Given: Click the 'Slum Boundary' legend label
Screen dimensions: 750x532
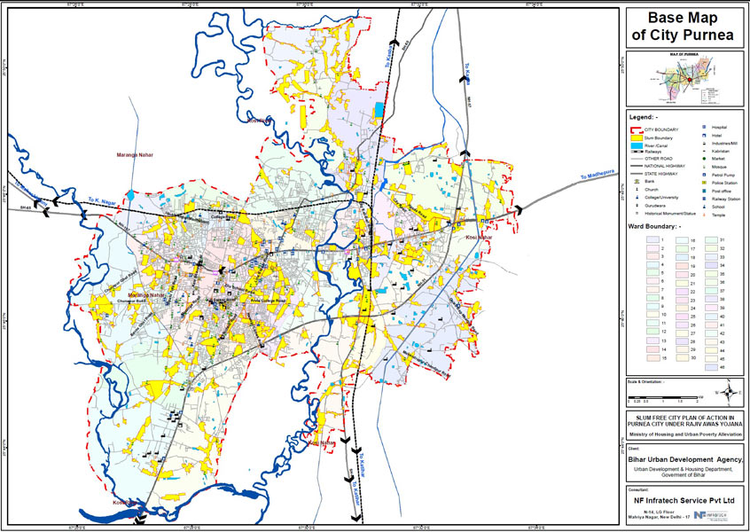Looking at the screenshot, I should (658, 137).
